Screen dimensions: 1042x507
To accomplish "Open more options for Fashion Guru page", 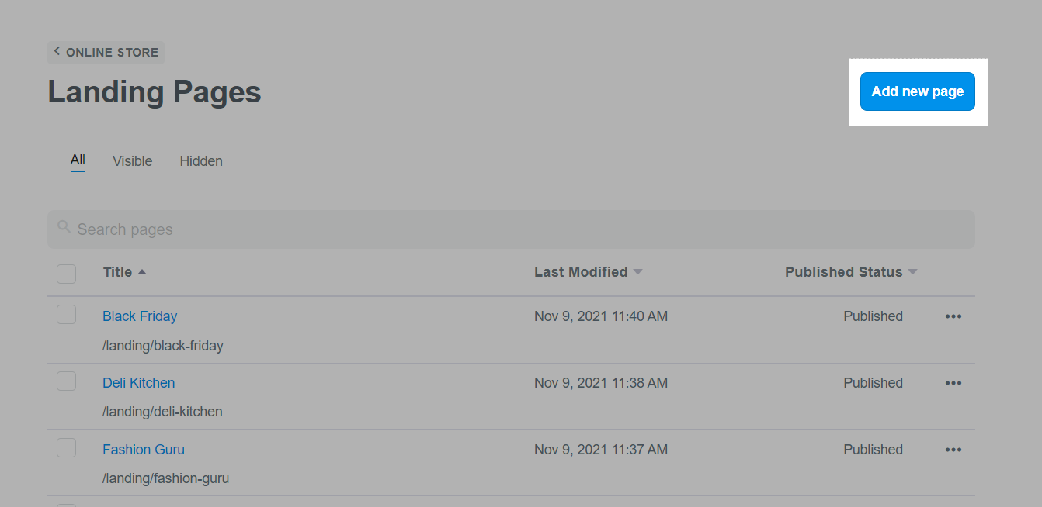I will (x=953, y=450).
